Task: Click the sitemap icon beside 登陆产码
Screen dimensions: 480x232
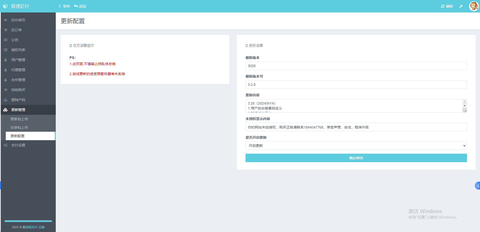Action: (x=5, y=100)
